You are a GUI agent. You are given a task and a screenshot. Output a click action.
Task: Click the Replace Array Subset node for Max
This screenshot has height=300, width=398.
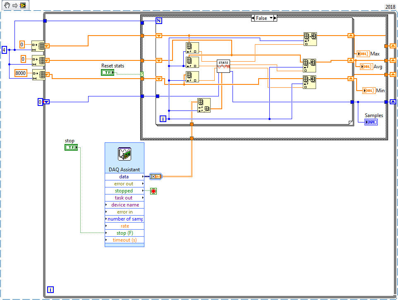click(310, 39)
